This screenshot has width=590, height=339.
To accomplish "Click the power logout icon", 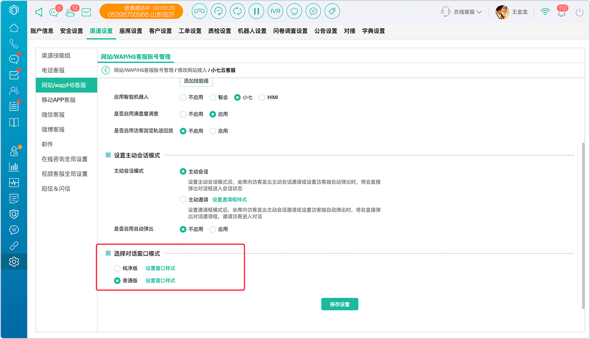I will (x=580, y=12).
